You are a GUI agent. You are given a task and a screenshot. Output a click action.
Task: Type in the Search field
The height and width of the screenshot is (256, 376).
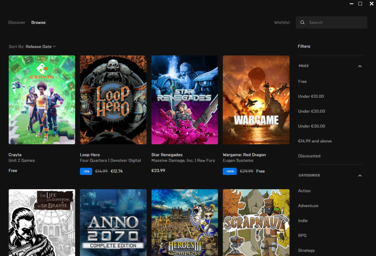point(335,23)
